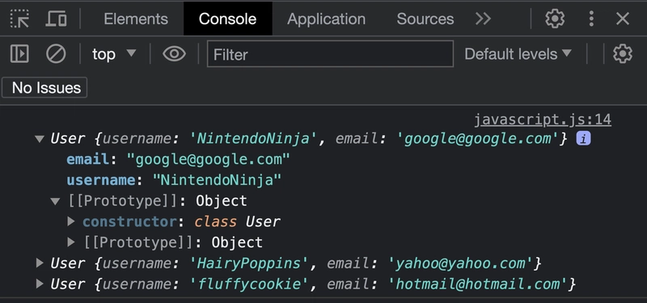The width and height of the screenshot is (647, 303).
Task: Click the 'hotmail@hotmail.com' email text
Action: (477, 284)
